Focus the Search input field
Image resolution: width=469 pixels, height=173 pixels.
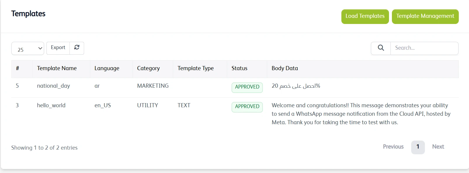424,48
